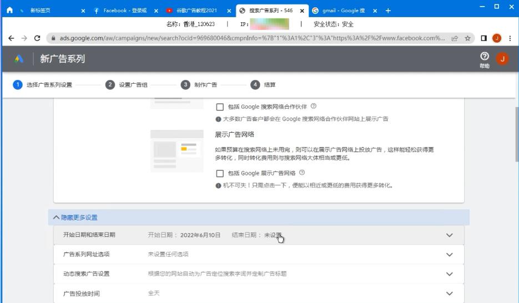The image size is (519, 303).
Task: Open the orange J account avatar in the Google Ads header
Action: 502,59
